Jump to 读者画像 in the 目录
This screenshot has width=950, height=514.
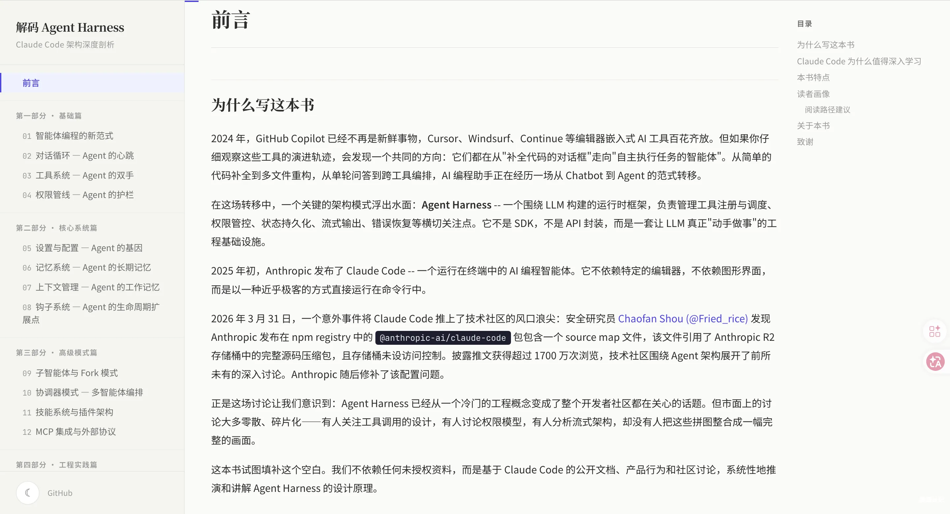point(813,94)
